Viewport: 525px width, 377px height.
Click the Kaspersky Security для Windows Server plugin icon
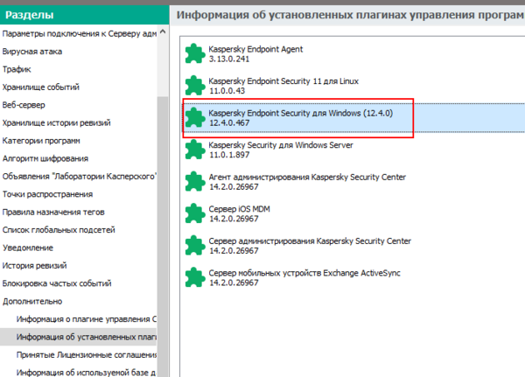195,150
